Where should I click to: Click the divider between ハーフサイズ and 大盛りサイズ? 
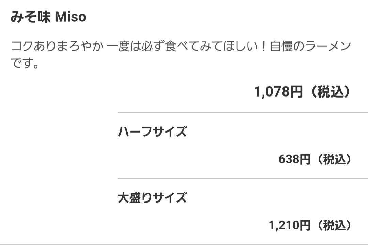point(243,178)
